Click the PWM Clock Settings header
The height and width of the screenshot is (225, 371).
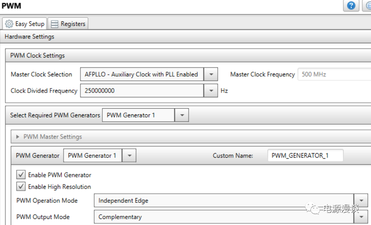pos(37,56)
